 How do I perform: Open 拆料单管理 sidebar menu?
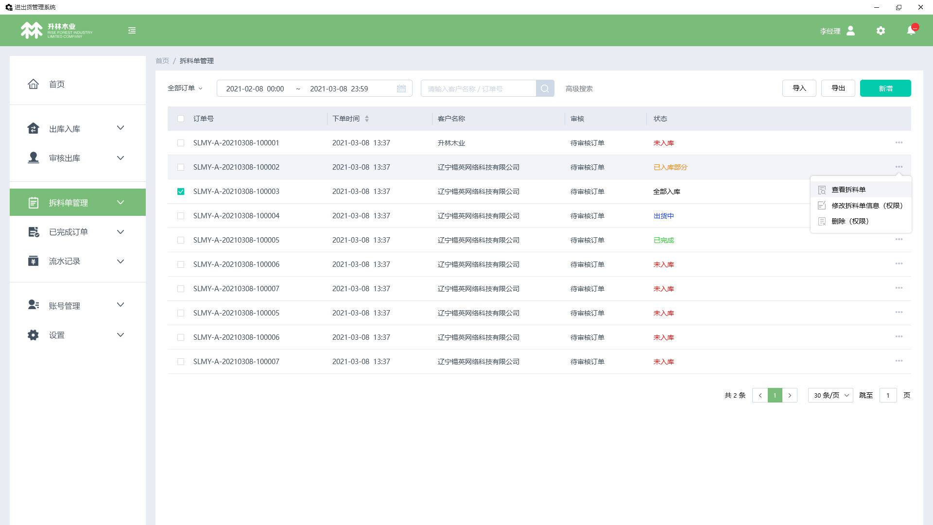(x=78, y=202)
